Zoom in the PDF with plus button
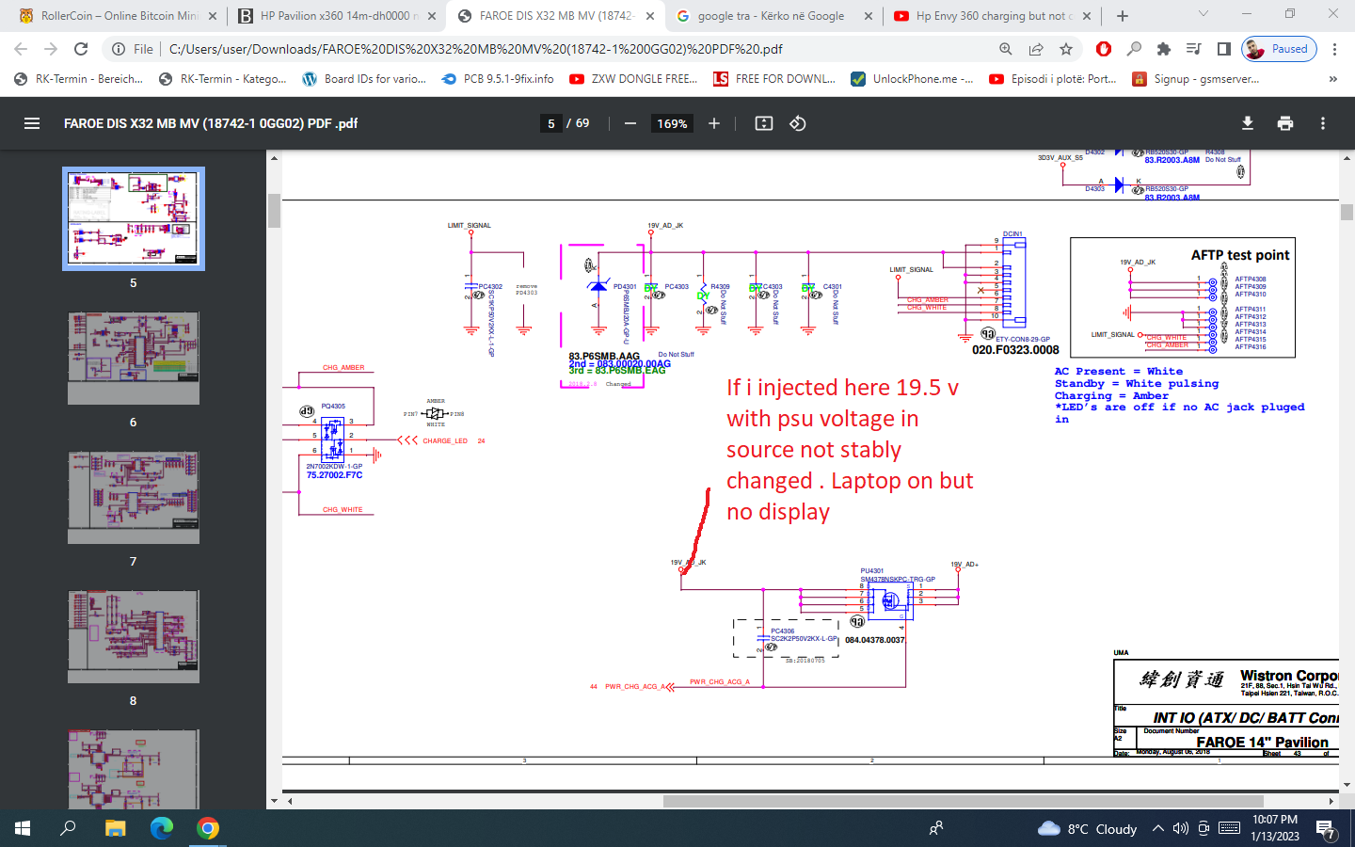The height and width of the screenshot is (847, 1355). point(714,123)
